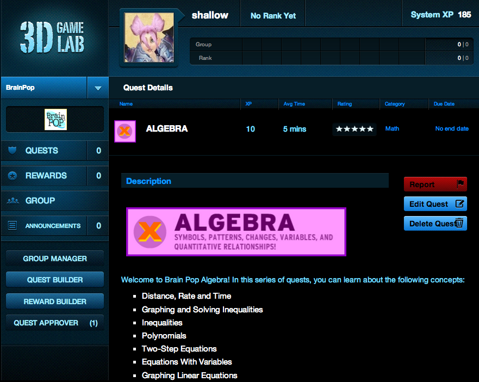Expand the BrainPop group dropdown arrow
479x382 pixels.
point(98,88)
